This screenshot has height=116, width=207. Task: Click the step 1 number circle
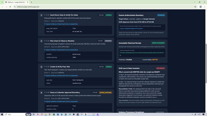click(41, 15)
